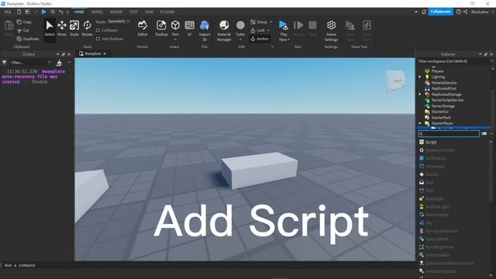Switch to the AVATAR ribbon tab

(x=116, y=12)
